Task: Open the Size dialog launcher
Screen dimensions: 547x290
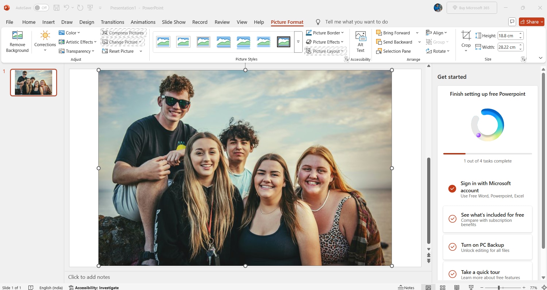Action: click(x=523, y=59)
